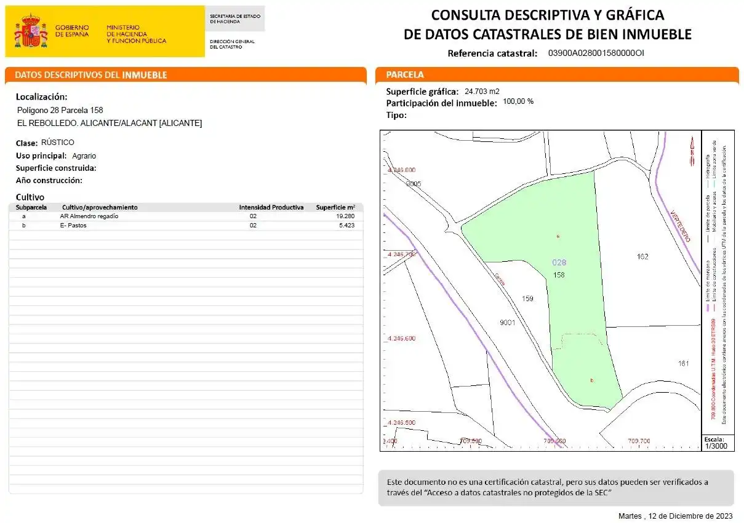Image resolution: width=744 pixels, height=523 pixels.
Task: Select surface value 19.280
Action: [x=345, y=216]
